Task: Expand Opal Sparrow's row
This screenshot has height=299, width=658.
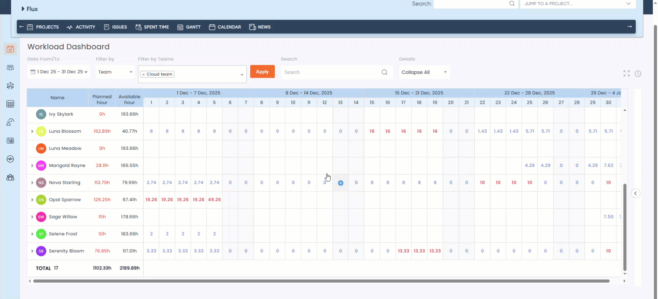Action: [x=32, y=200]
